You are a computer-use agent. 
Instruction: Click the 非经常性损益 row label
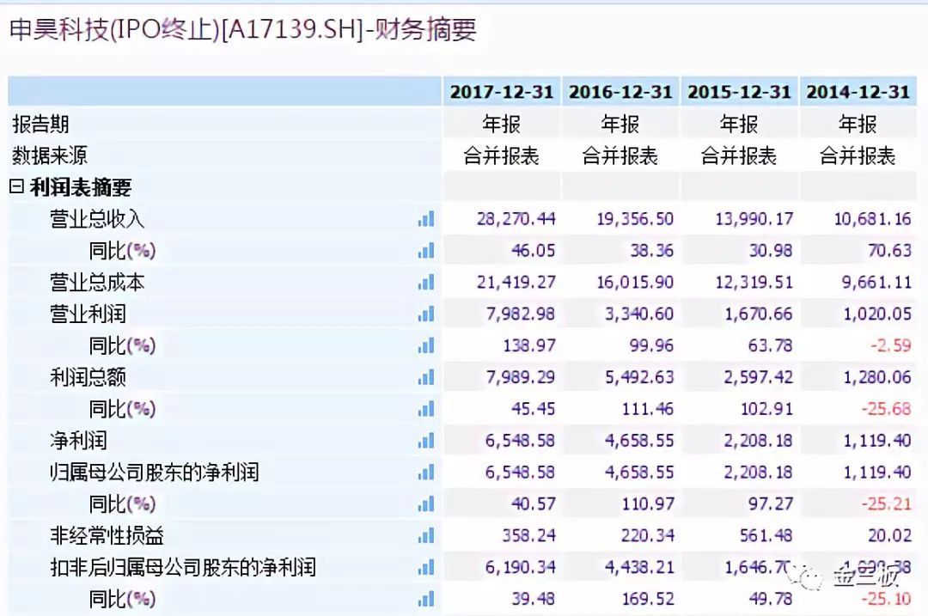pos(107,535)
